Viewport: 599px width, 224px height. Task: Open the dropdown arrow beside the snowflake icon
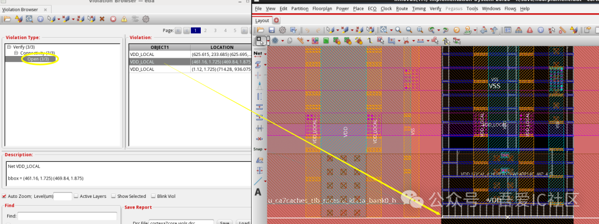(x=282, y=40)
